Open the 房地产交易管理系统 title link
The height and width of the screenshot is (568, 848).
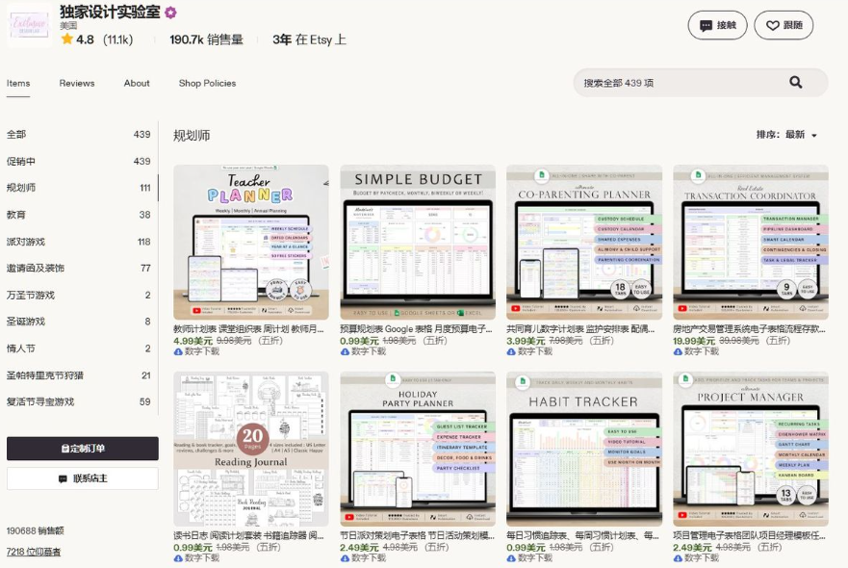click(x=750, y=329)
